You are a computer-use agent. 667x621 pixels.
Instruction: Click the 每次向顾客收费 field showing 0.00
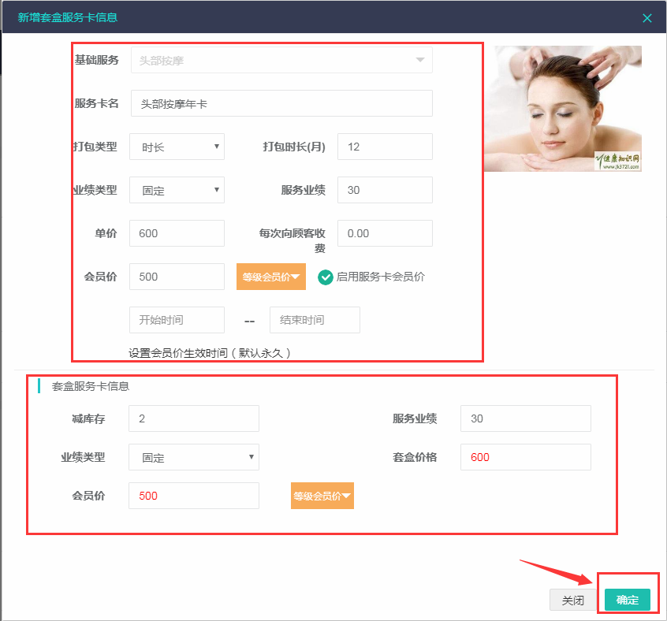385,233
